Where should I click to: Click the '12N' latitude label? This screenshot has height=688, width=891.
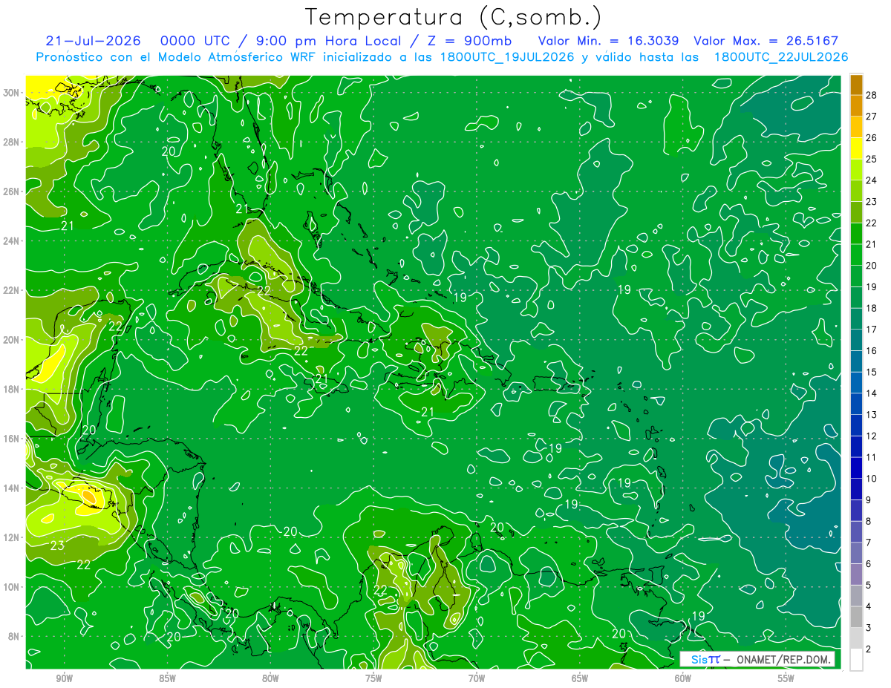[12, 537]
